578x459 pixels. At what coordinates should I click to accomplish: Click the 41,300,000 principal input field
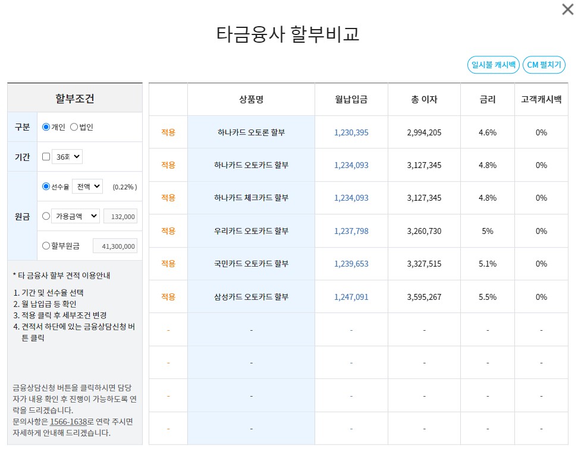pos(115,246)
